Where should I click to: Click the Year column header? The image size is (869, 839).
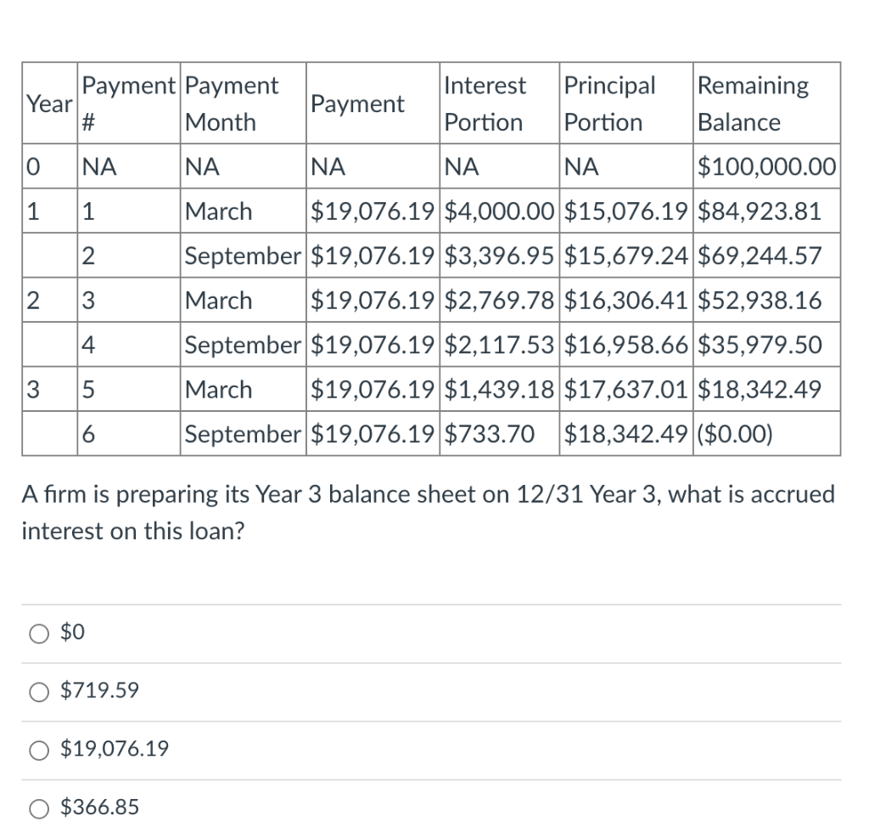[x=48, y=103]
